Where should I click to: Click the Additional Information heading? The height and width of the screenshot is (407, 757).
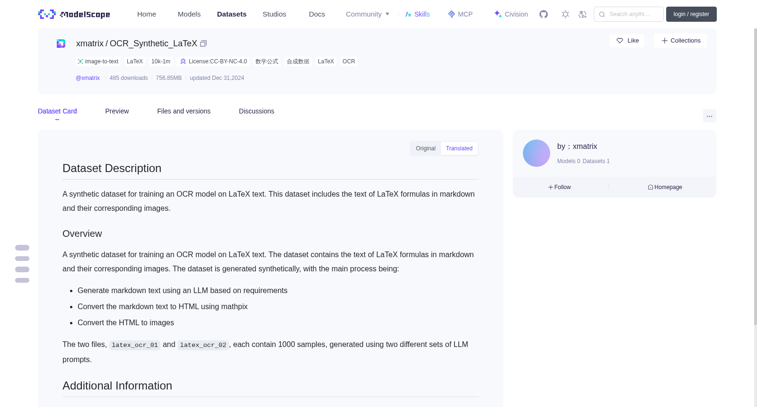pyautogui.click(x=117, y=386)
